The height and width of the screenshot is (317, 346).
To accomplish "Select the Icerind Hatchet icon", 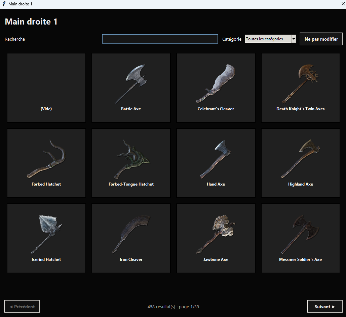I will pos(46,235).
